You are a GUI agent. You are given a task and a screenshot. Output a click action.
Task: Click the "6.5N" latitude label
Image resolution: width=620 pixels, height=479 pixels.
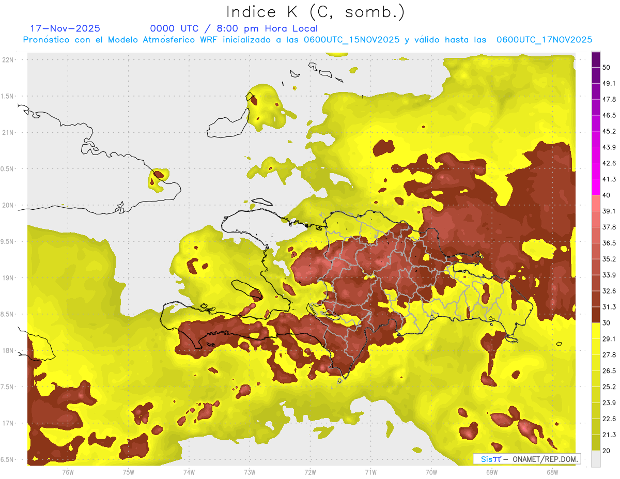(8, 460)
